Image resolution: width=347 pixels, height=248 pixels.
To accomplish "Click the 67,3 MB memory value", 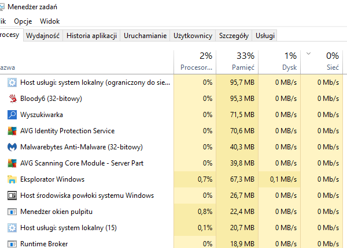I will click(242, 179).
